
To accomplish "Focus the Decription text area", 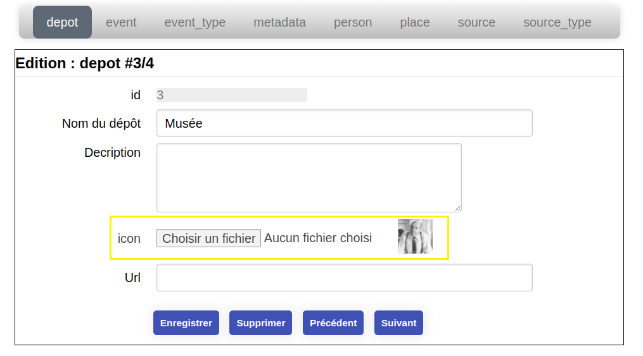I will point(309,178).
